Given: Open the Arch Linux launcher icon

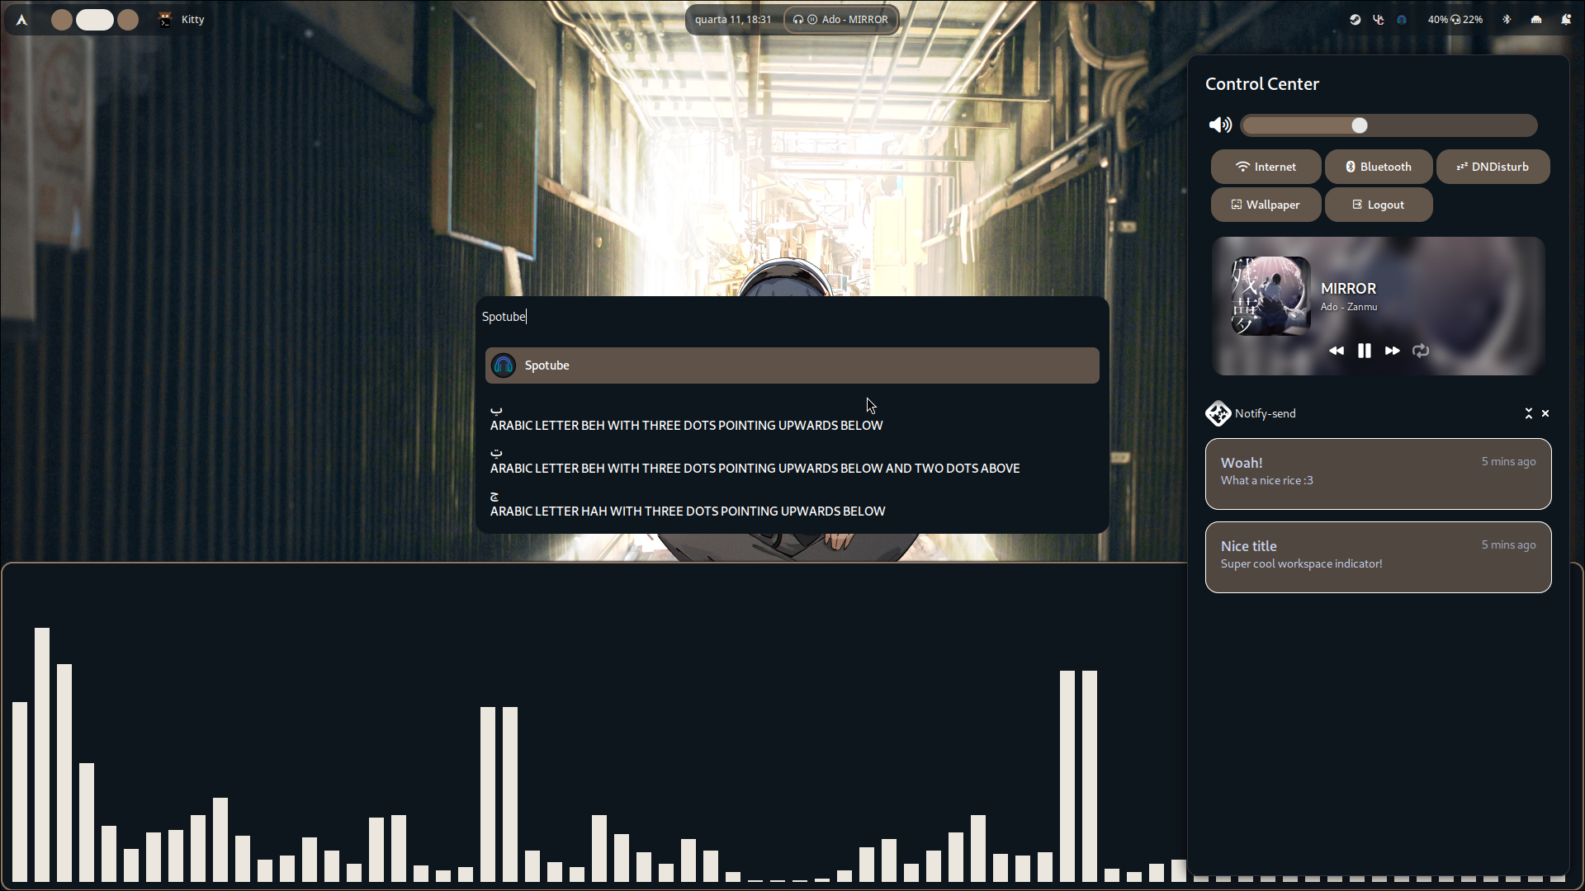Looking at the screenshot, I should [22, 20].
